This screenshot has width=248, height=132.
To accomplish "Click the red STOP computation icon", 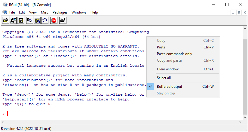I will (54, 20).
